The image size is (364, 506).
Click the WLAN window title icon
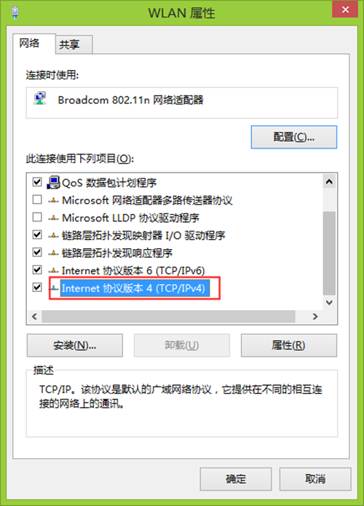[15, 12]
